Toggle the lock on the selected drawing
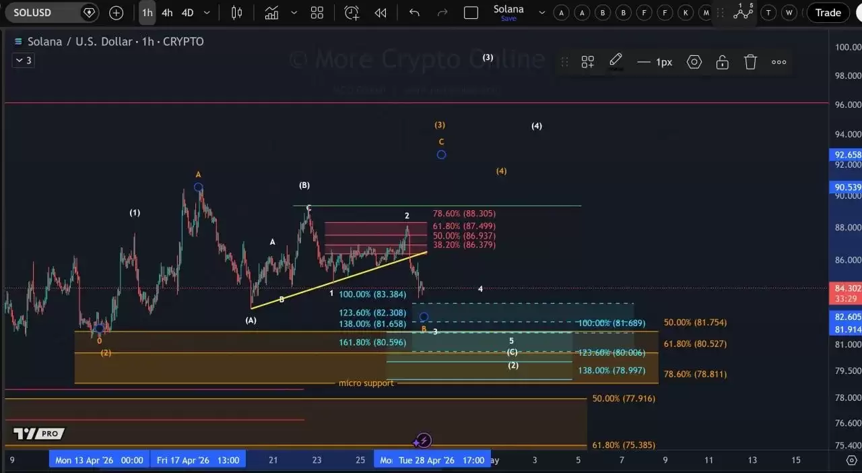This screenshot has width=862, height=473. point(722,62)
